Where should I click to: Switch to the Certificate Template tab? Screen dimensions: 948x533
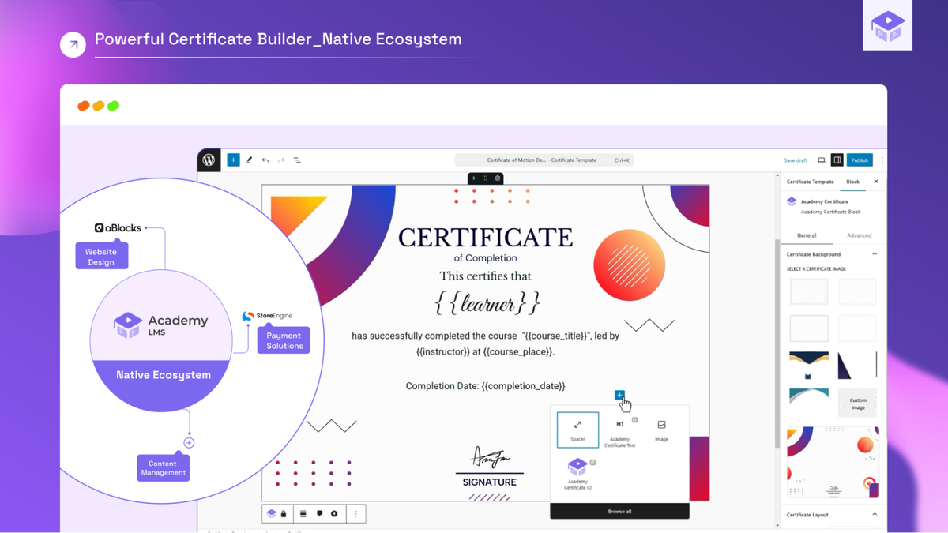[810, 182]
